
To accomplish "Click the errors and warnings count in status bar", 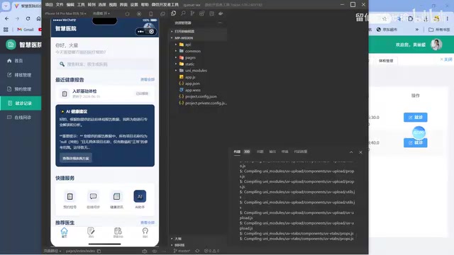I will pos(211,251).
